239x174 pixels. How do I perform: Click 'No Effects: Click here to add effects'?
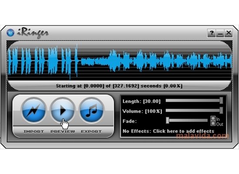point(169,131)
